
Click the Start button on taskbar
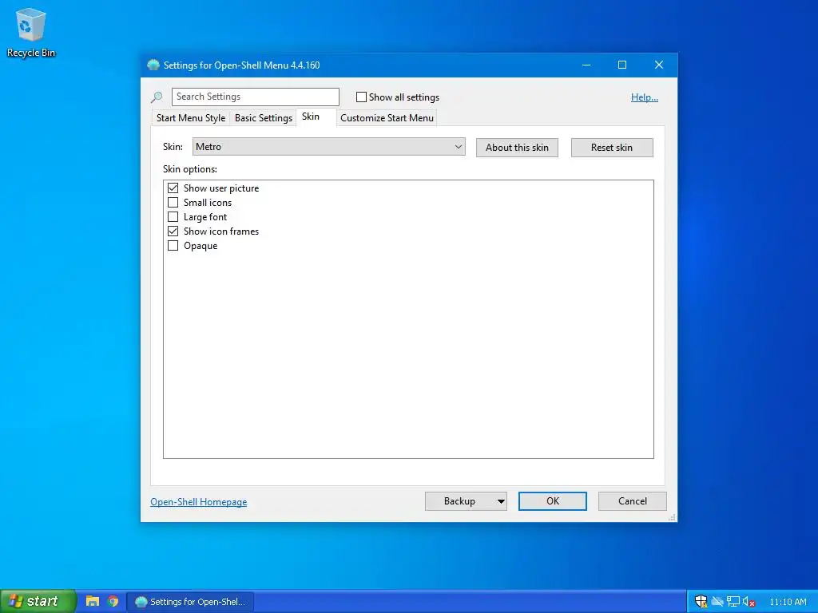(x=38, y=601)
